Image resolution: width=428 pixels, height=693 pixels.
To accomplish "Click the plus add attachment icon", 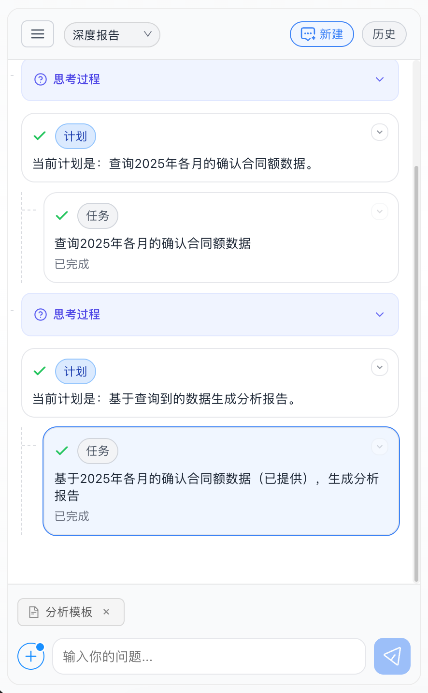I will 31,656.
